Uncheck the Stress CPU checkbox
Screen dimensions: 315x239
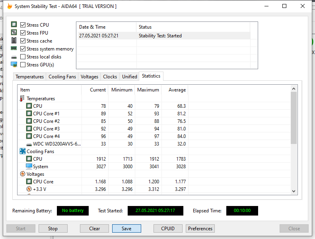click(23, 25)
